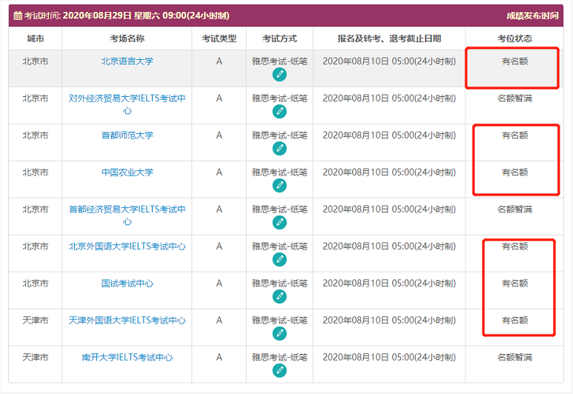The height and width of the screenshot is (394, 573).
Task: Click 有名额 status for 北京语言大学
Action: (514, 61)
